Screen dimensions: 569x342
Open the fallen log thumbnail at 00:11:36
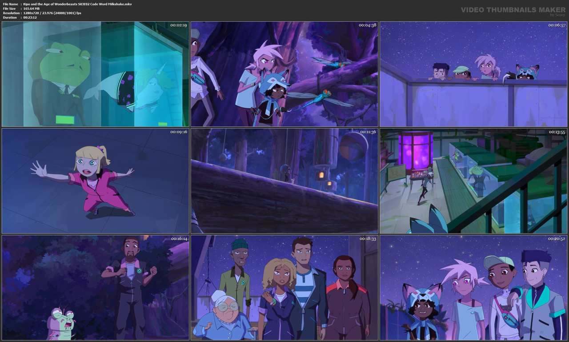click(x=284, y=181)
